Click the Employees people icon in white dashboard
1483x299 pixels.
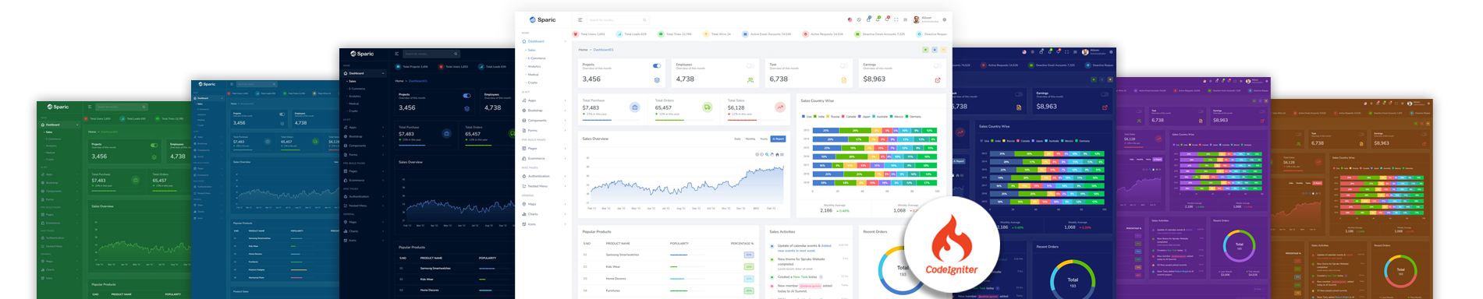750,79
